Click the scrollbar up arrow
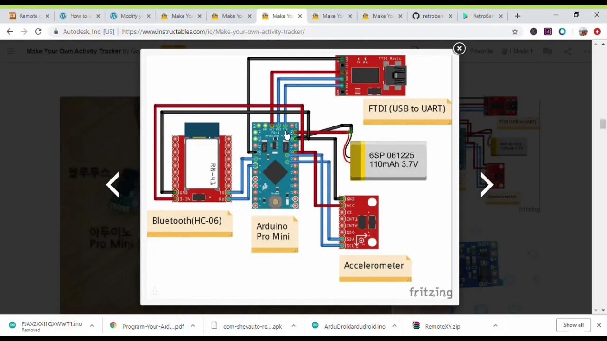Screen dimensions: 607x341 603,44
